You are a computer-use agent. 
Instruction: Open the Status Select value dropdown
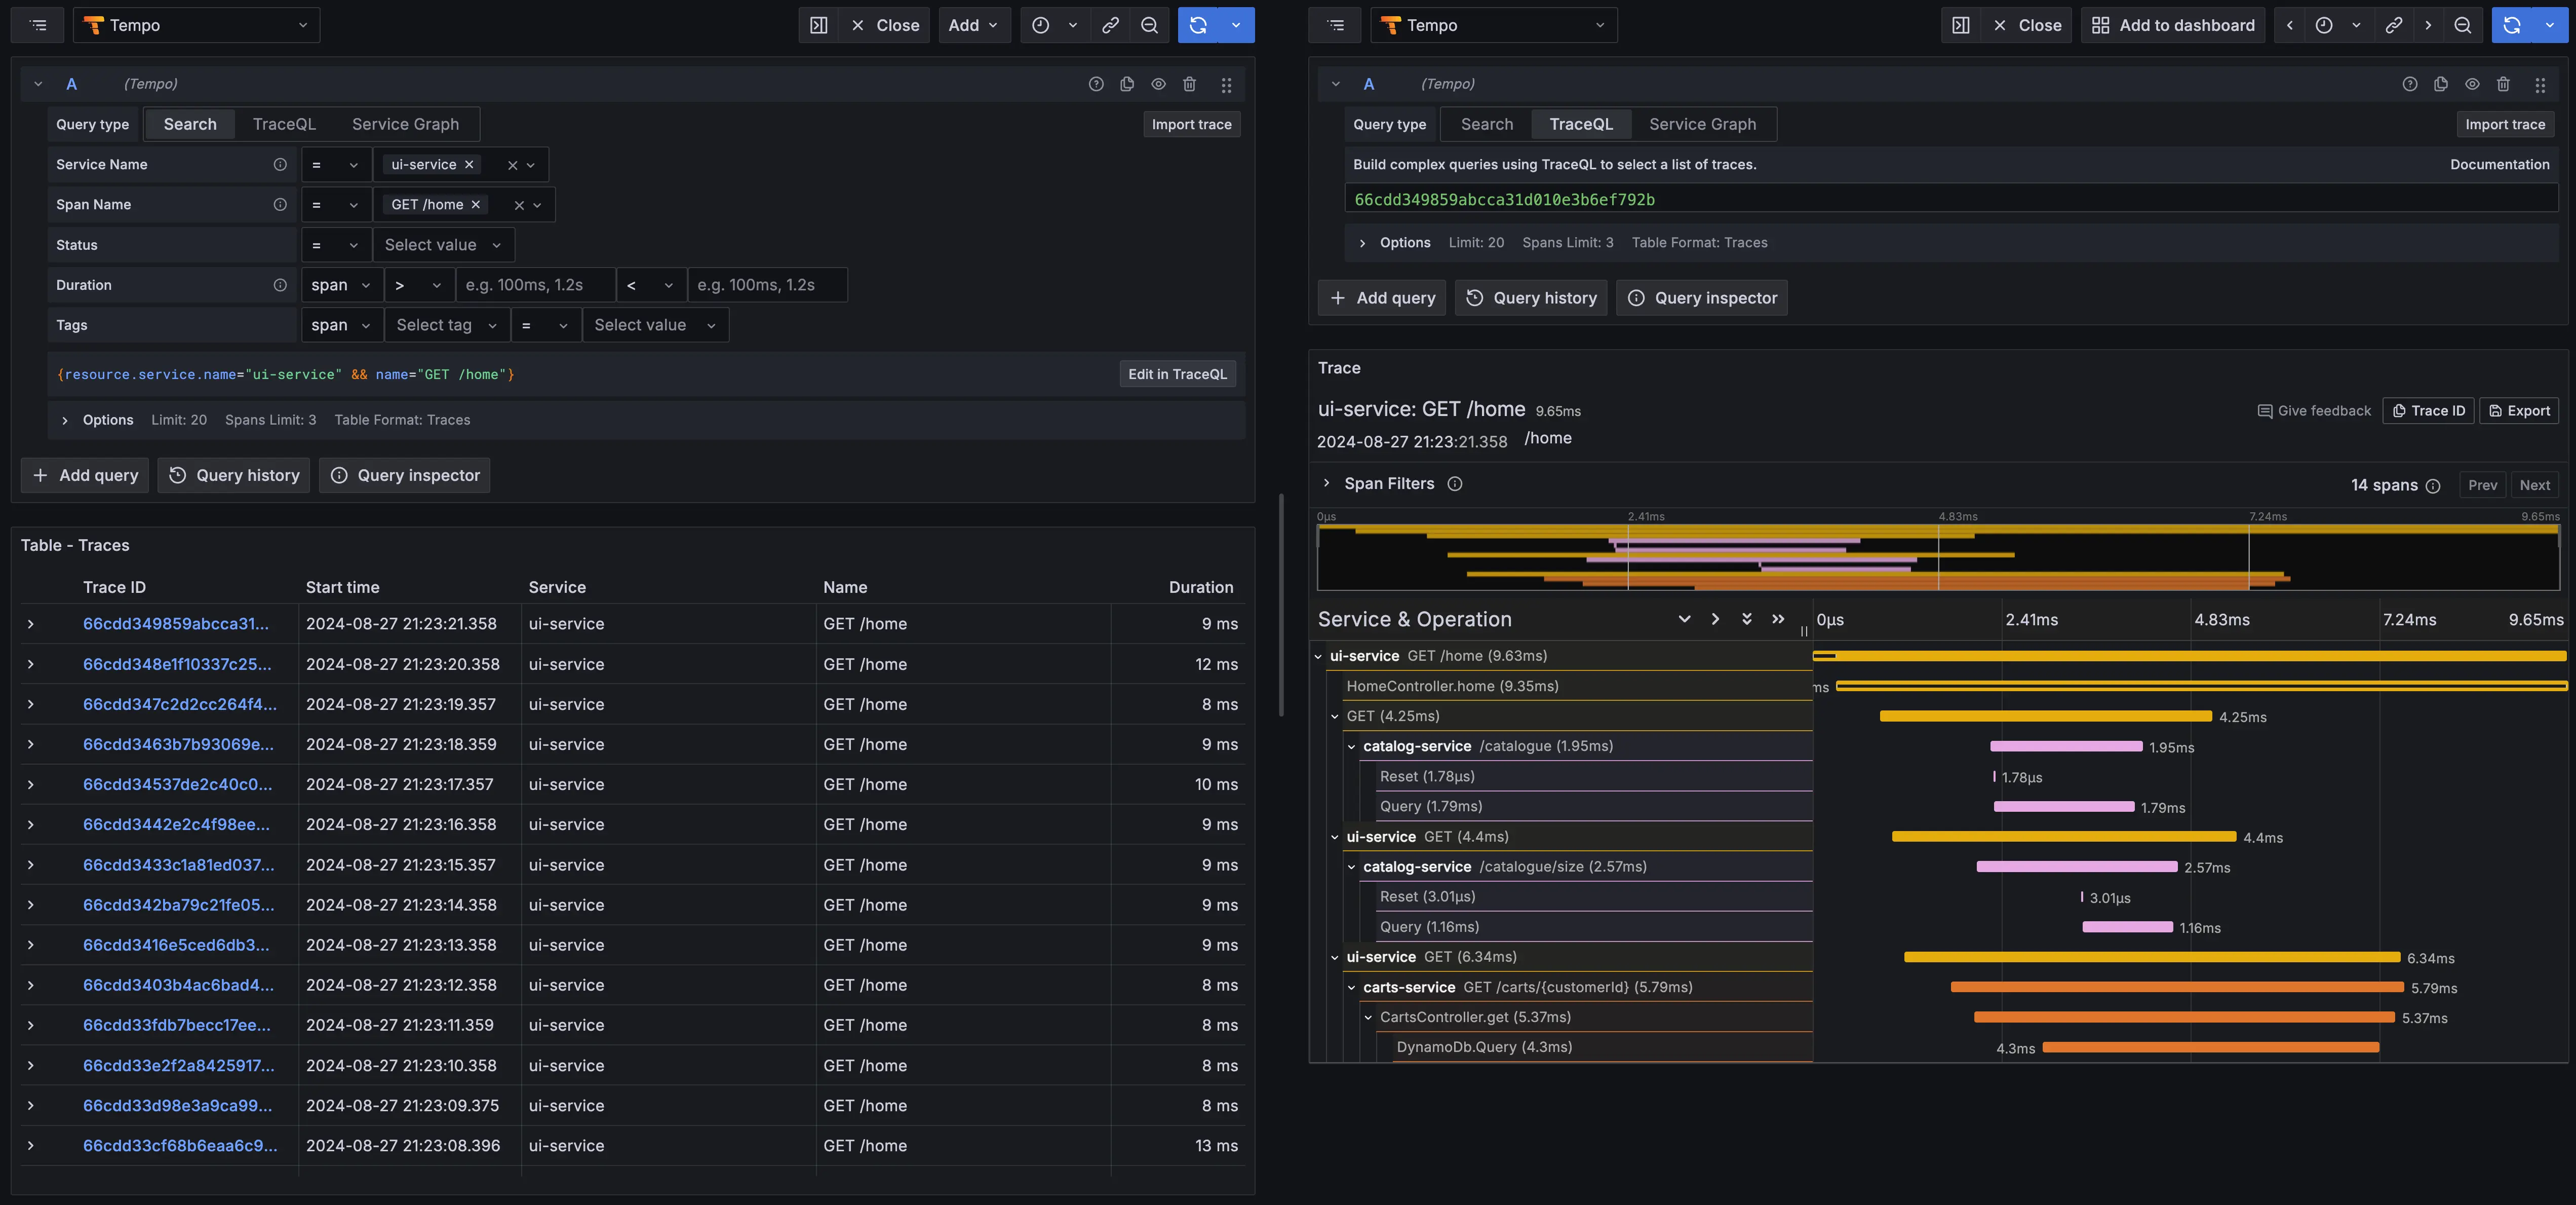click(x=443, y=245)
